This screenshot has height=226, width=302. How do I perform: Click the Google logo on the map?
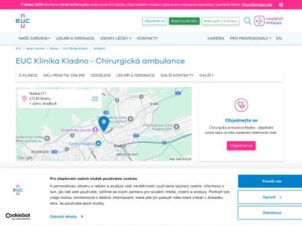[x=25, y=158]
